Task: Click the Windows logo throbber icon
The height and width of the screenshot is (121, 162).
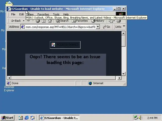Action: coord(121,14)
